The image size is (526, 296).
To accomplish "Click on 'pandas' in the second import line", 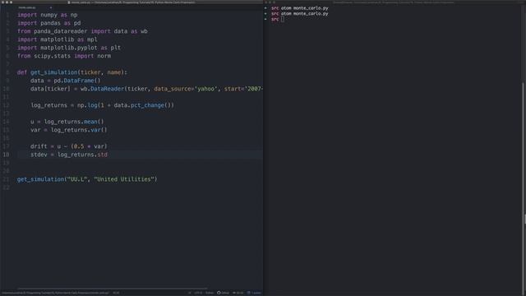I will click(x=51, y=23).
